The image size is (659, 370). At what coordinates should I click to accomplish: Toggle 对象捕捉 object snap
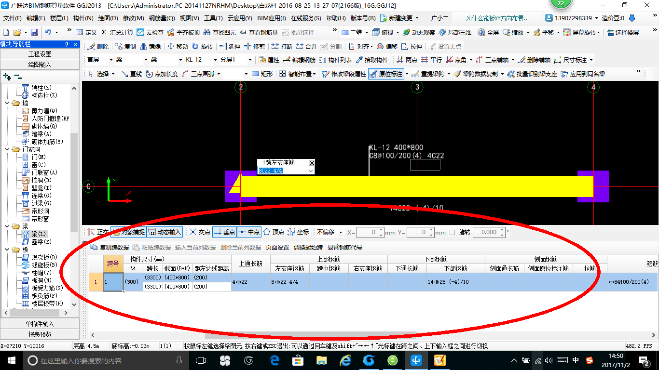tap(128, 232)
